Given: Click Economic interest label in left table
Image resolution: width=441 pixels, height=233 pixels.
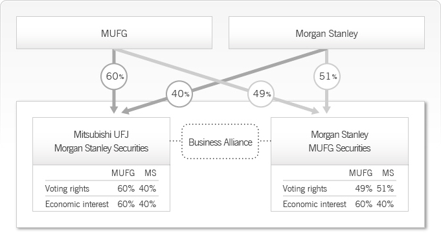Looking at the screenshot, I should pyautogui.click(x=77, y=204).
